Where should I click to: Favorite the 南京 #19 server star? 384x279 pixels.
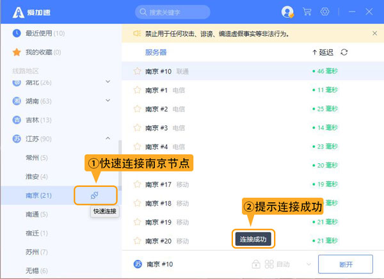tap(137, 222)
